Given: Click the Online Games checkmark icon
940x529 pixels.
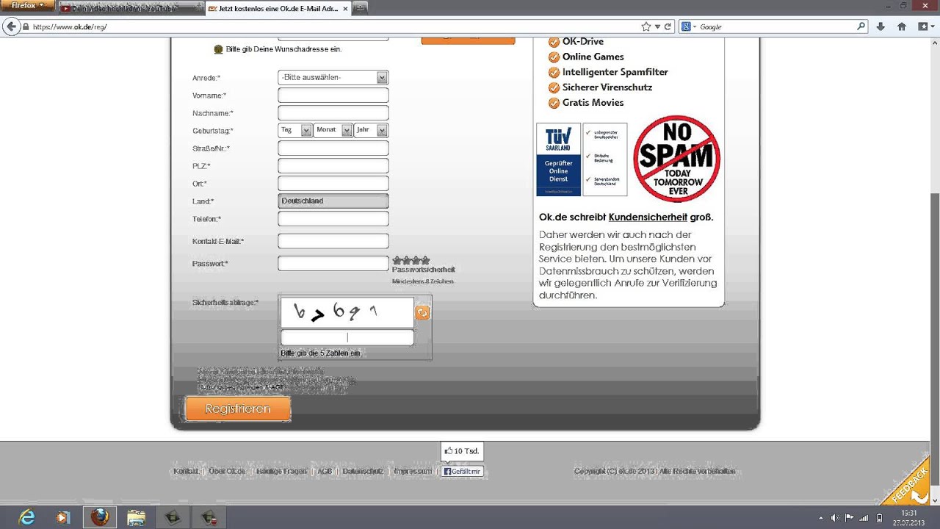Looking at the screenshot, I should click(x=554, y=57).
